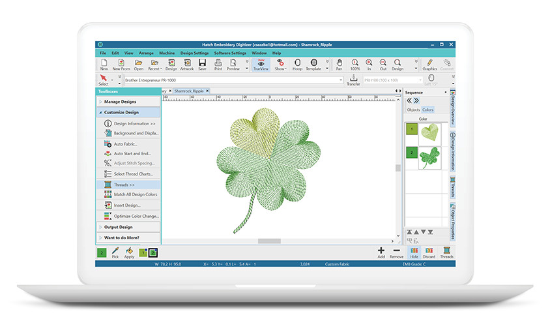Open the Machine menu

[x=166, y=53]
